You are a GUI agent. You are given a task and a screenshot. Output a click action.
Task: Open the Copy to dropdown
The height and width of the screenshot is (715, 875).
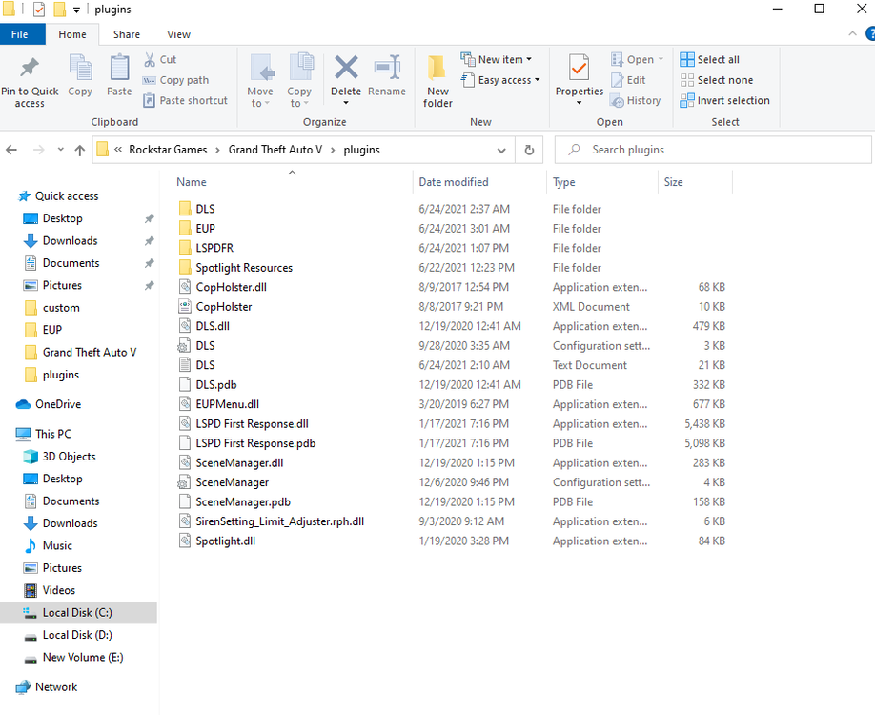pos(299,81)
